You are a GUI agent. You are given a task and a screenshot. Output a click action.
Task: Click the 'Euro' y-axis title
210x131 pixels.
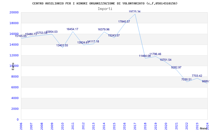pos(13,66)
